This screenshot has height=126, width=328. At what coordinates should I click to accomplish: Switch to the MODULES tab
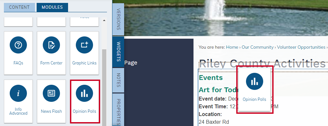tap(52, 7)
